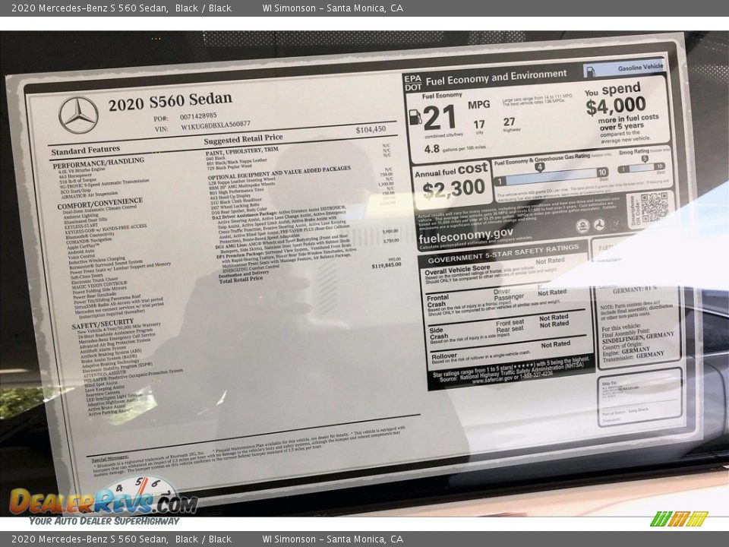Click the 'Total Retail Price' label

click(x=241, y=280)
